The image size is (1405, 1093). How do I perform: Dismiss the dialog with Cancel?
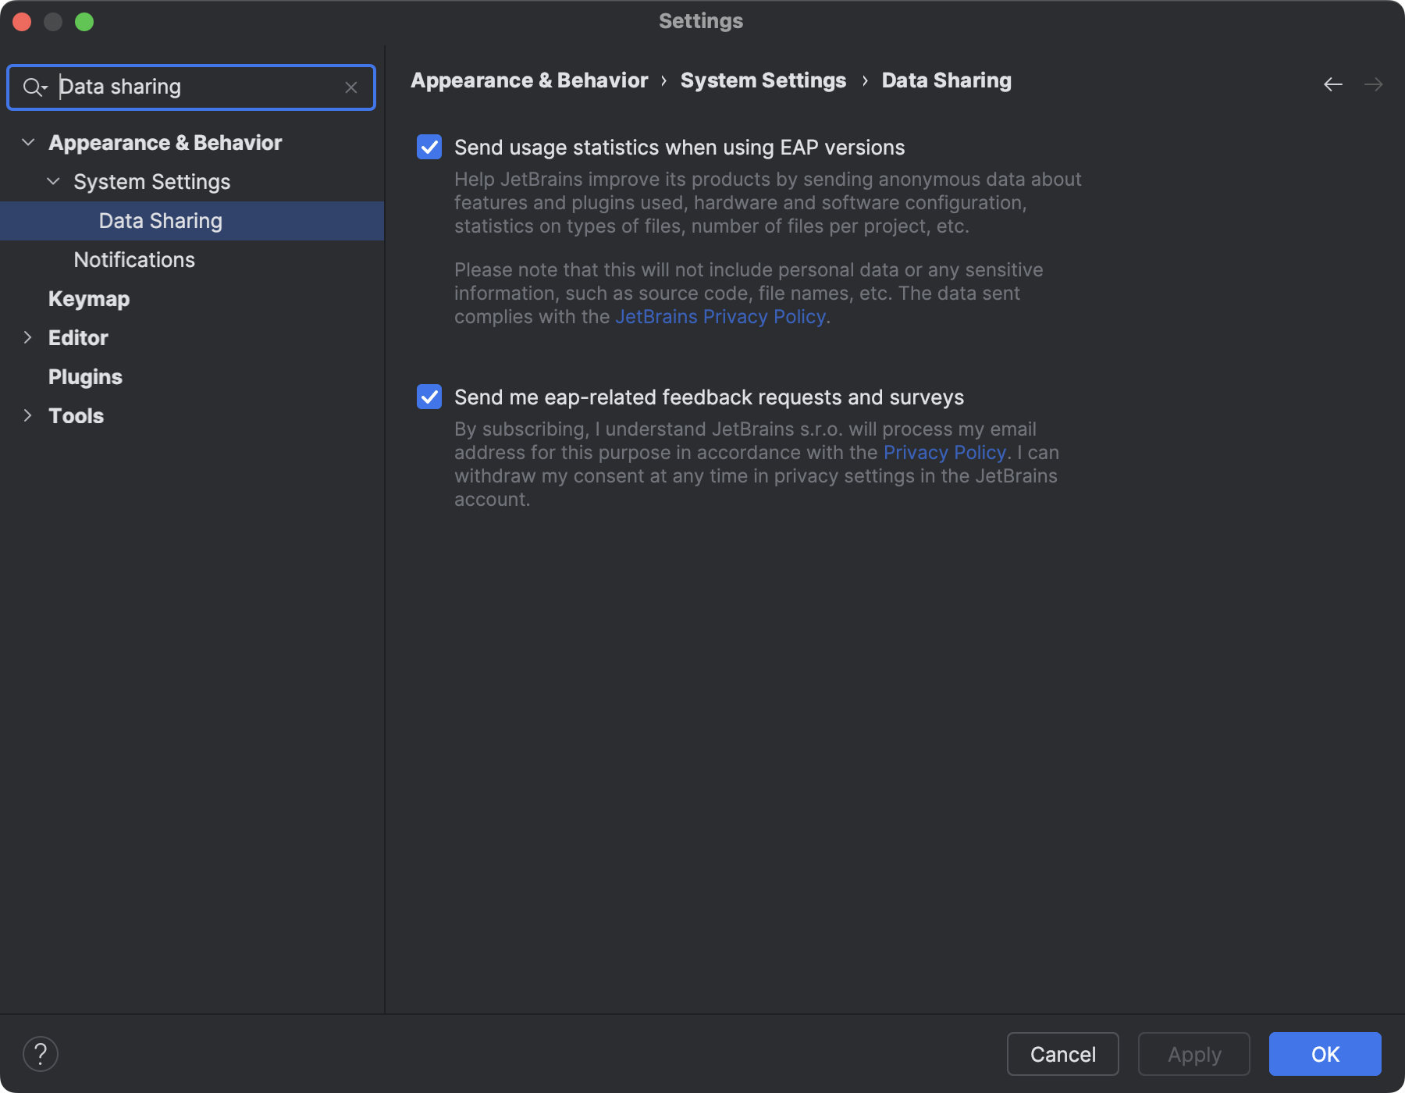(x=1062, y=1054)
